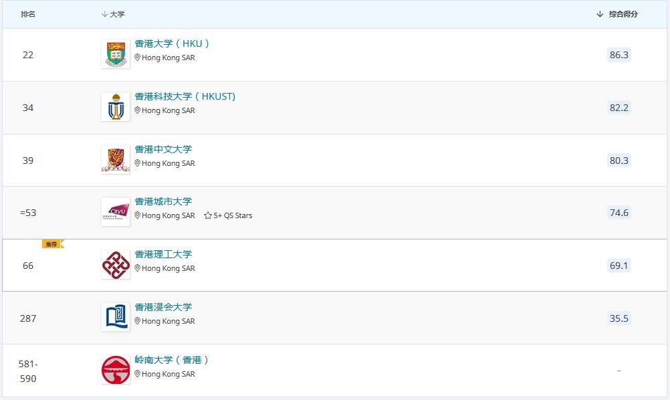Open the 岭南大学 (香港) link
The width and height of the screenshot is (670, 400).
[171, 360]
